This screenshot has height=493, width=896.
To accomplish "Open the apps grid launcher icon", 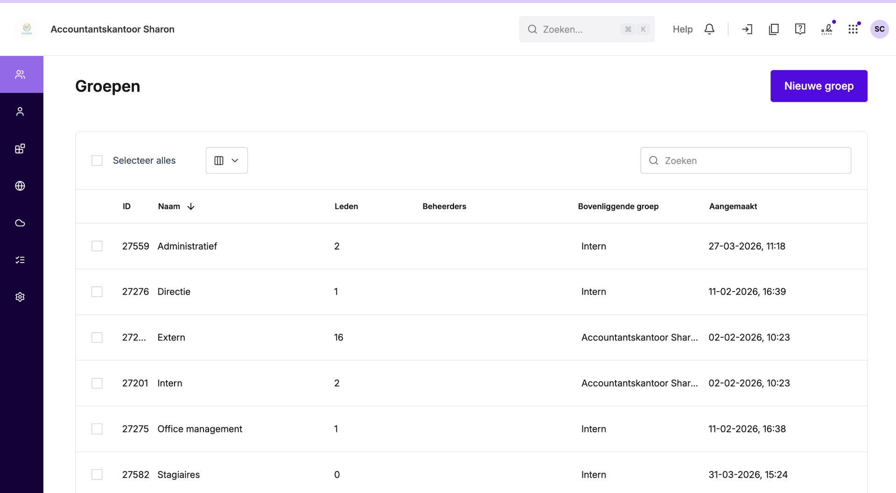I will pos(853,29).
